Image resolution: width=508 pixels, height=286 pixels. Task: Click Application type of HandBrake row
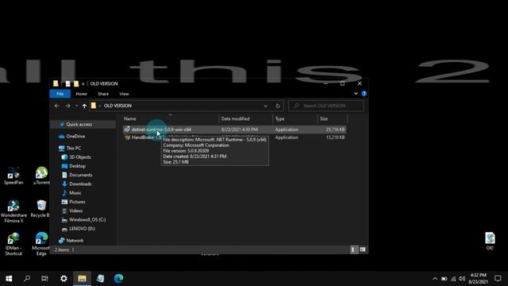pyautogui.click(x=287, y=137)
